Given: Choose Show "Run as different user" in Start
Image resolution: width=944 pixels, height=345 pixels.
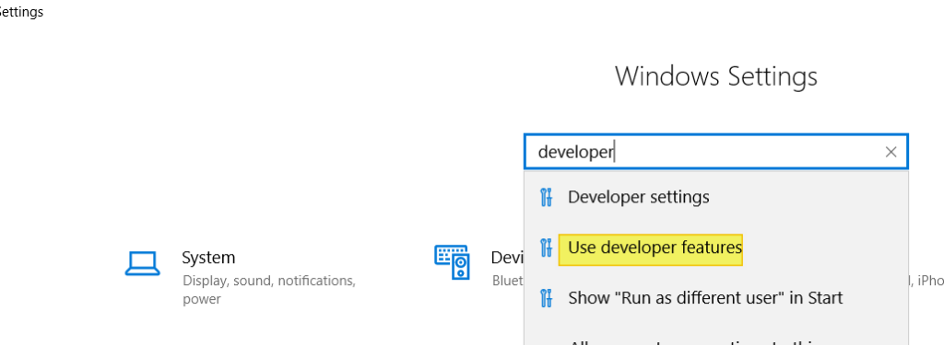Looking at the screenshot, I should pos(715,298).
